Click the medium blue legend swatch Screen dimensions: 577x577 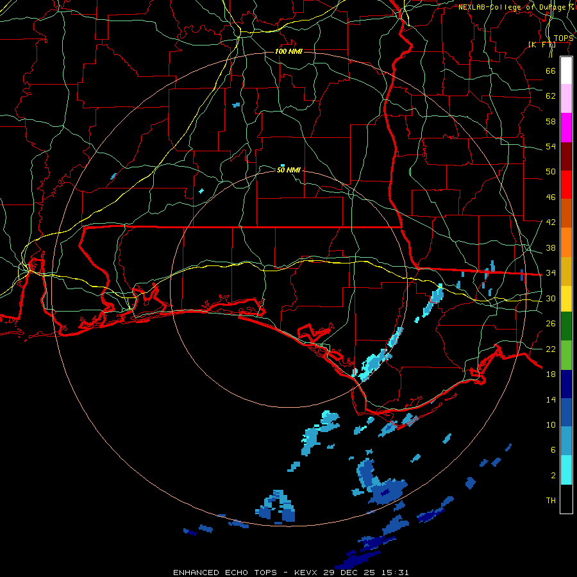point(566,412)
